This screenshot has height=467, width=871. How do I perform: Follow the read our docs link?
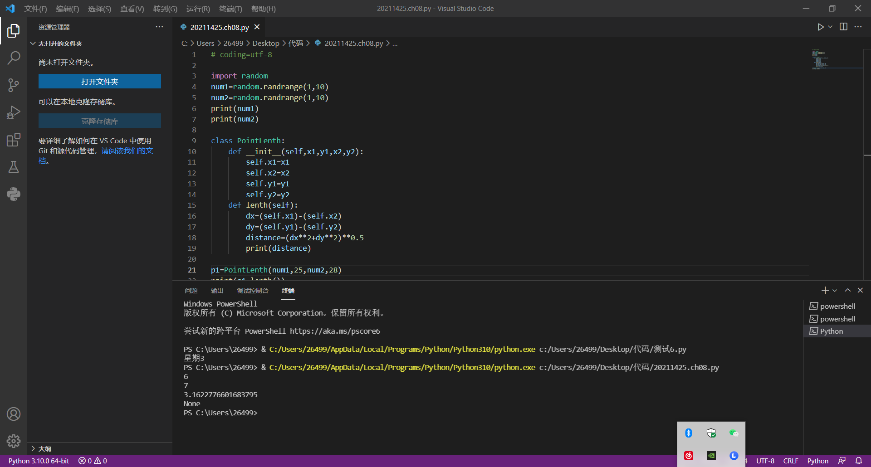tap(127, 151)
